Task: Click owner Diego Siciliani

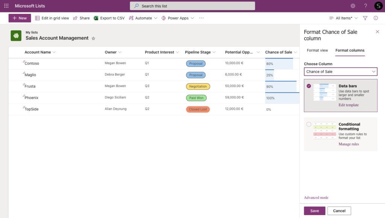Action: [x=115, y=97]
